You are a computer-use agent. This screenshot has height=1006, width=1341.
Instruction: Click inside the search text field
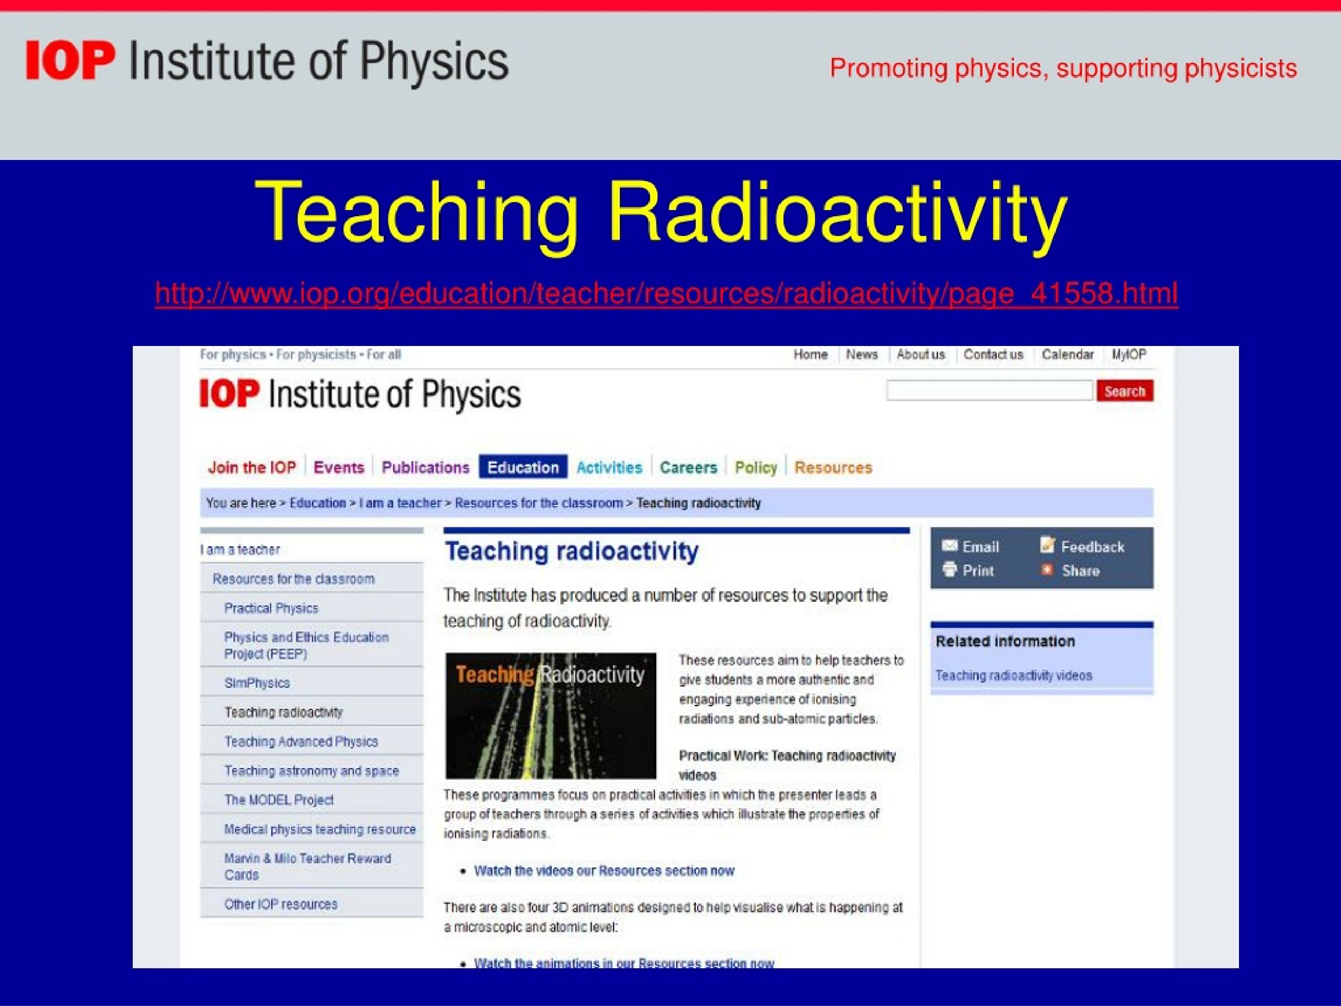pyautogui.click(x=990, y=390)
